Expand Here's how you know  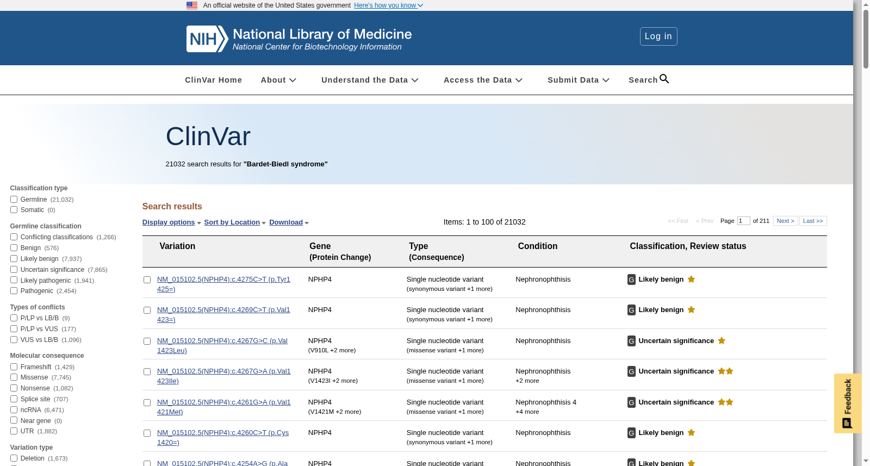(x=388, y=5)
